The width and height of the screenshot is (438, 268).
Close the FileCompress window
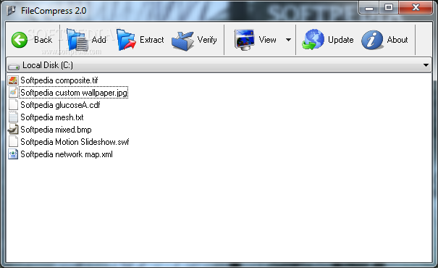(416, 7)
